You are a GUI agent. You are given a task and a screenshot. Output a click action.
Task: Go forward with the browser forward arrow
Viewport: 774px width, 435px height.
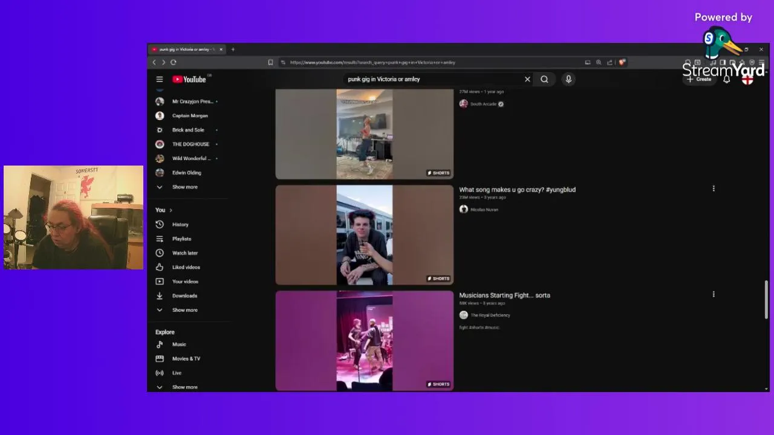(163, 62)
